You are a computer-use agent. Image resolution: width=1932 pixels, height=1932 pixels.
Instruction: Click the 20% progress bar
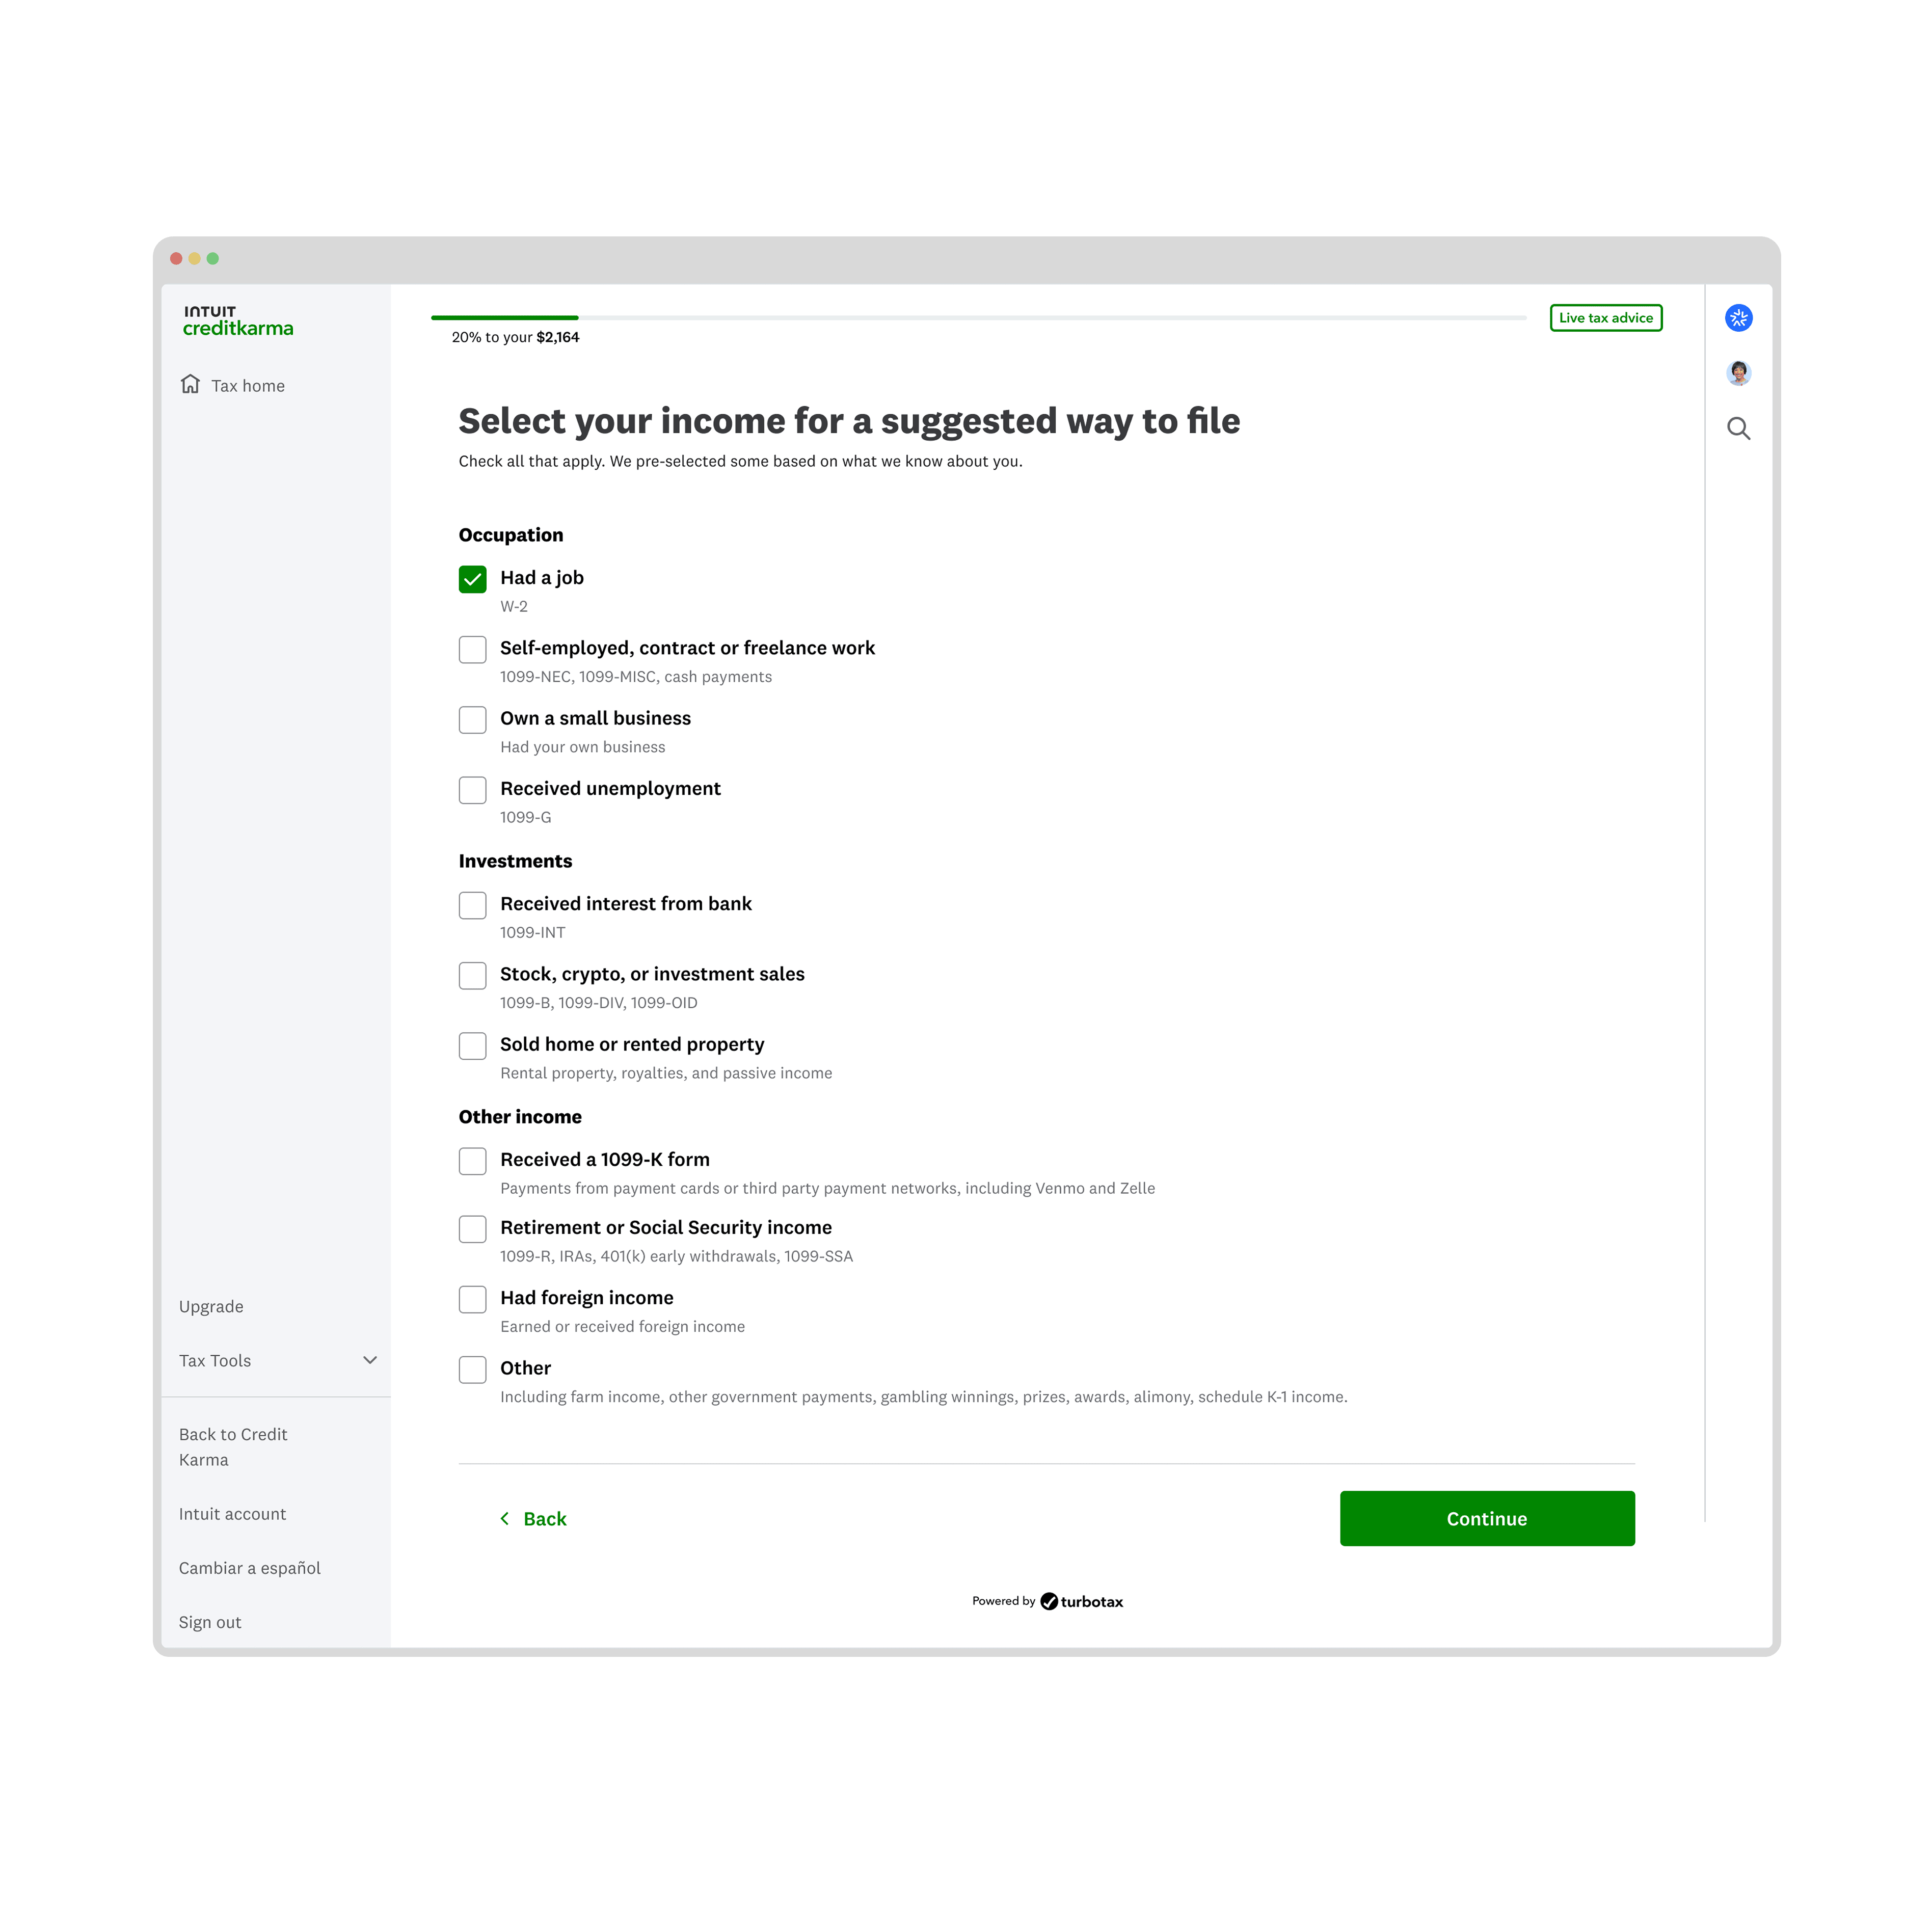click(504, 317)
